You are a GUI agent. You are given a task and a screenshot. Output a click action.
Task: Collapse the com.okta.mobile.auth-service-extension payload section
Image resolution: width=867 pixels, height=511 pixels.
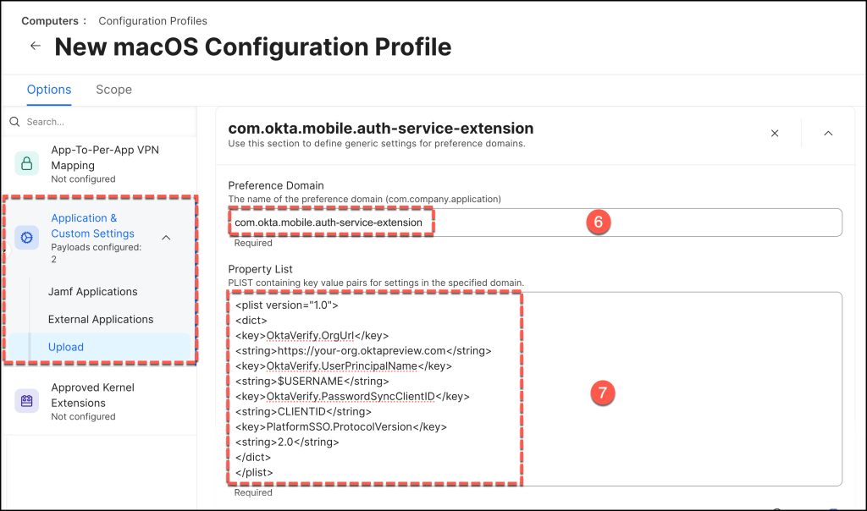click(828, 133)
